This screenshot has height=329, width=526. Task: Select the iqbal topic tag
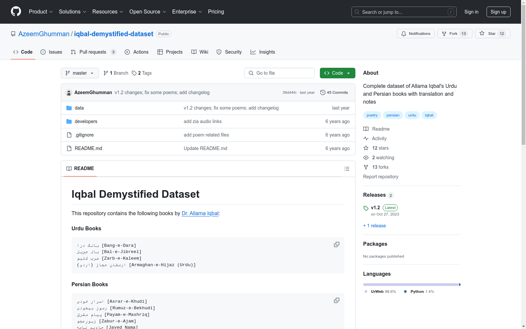coord(429,115)
